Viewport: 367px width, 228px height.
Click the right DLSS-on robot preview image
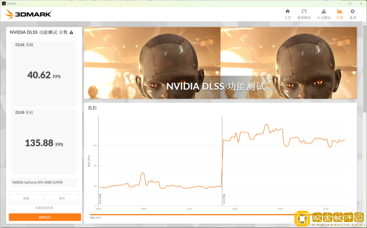coord(288,63)
